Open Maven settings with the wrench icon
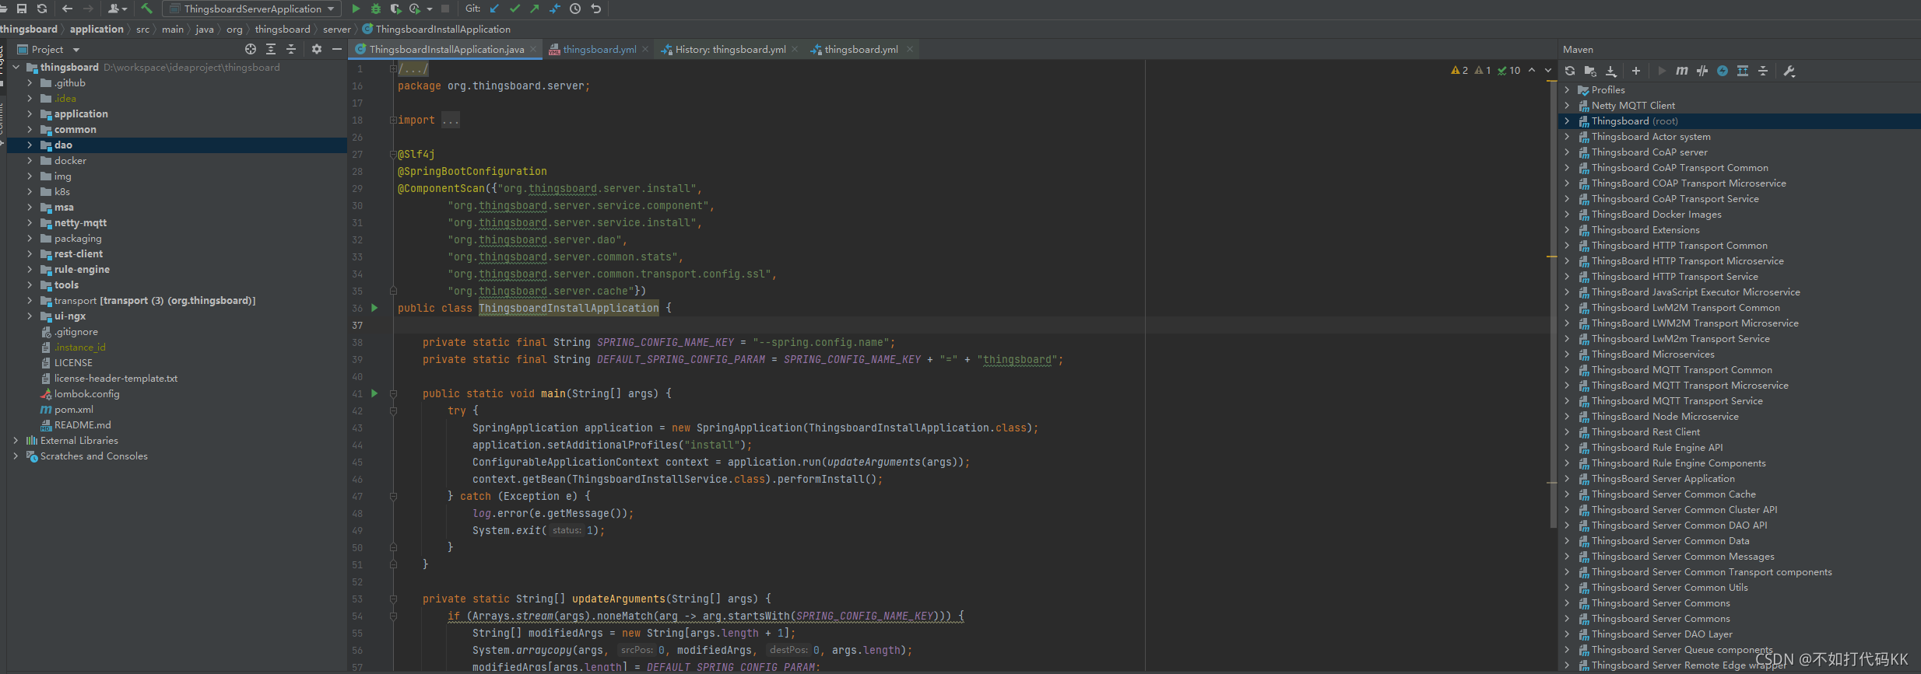The width and height of the screenshot is (1921, 674). coord(1789,71)
